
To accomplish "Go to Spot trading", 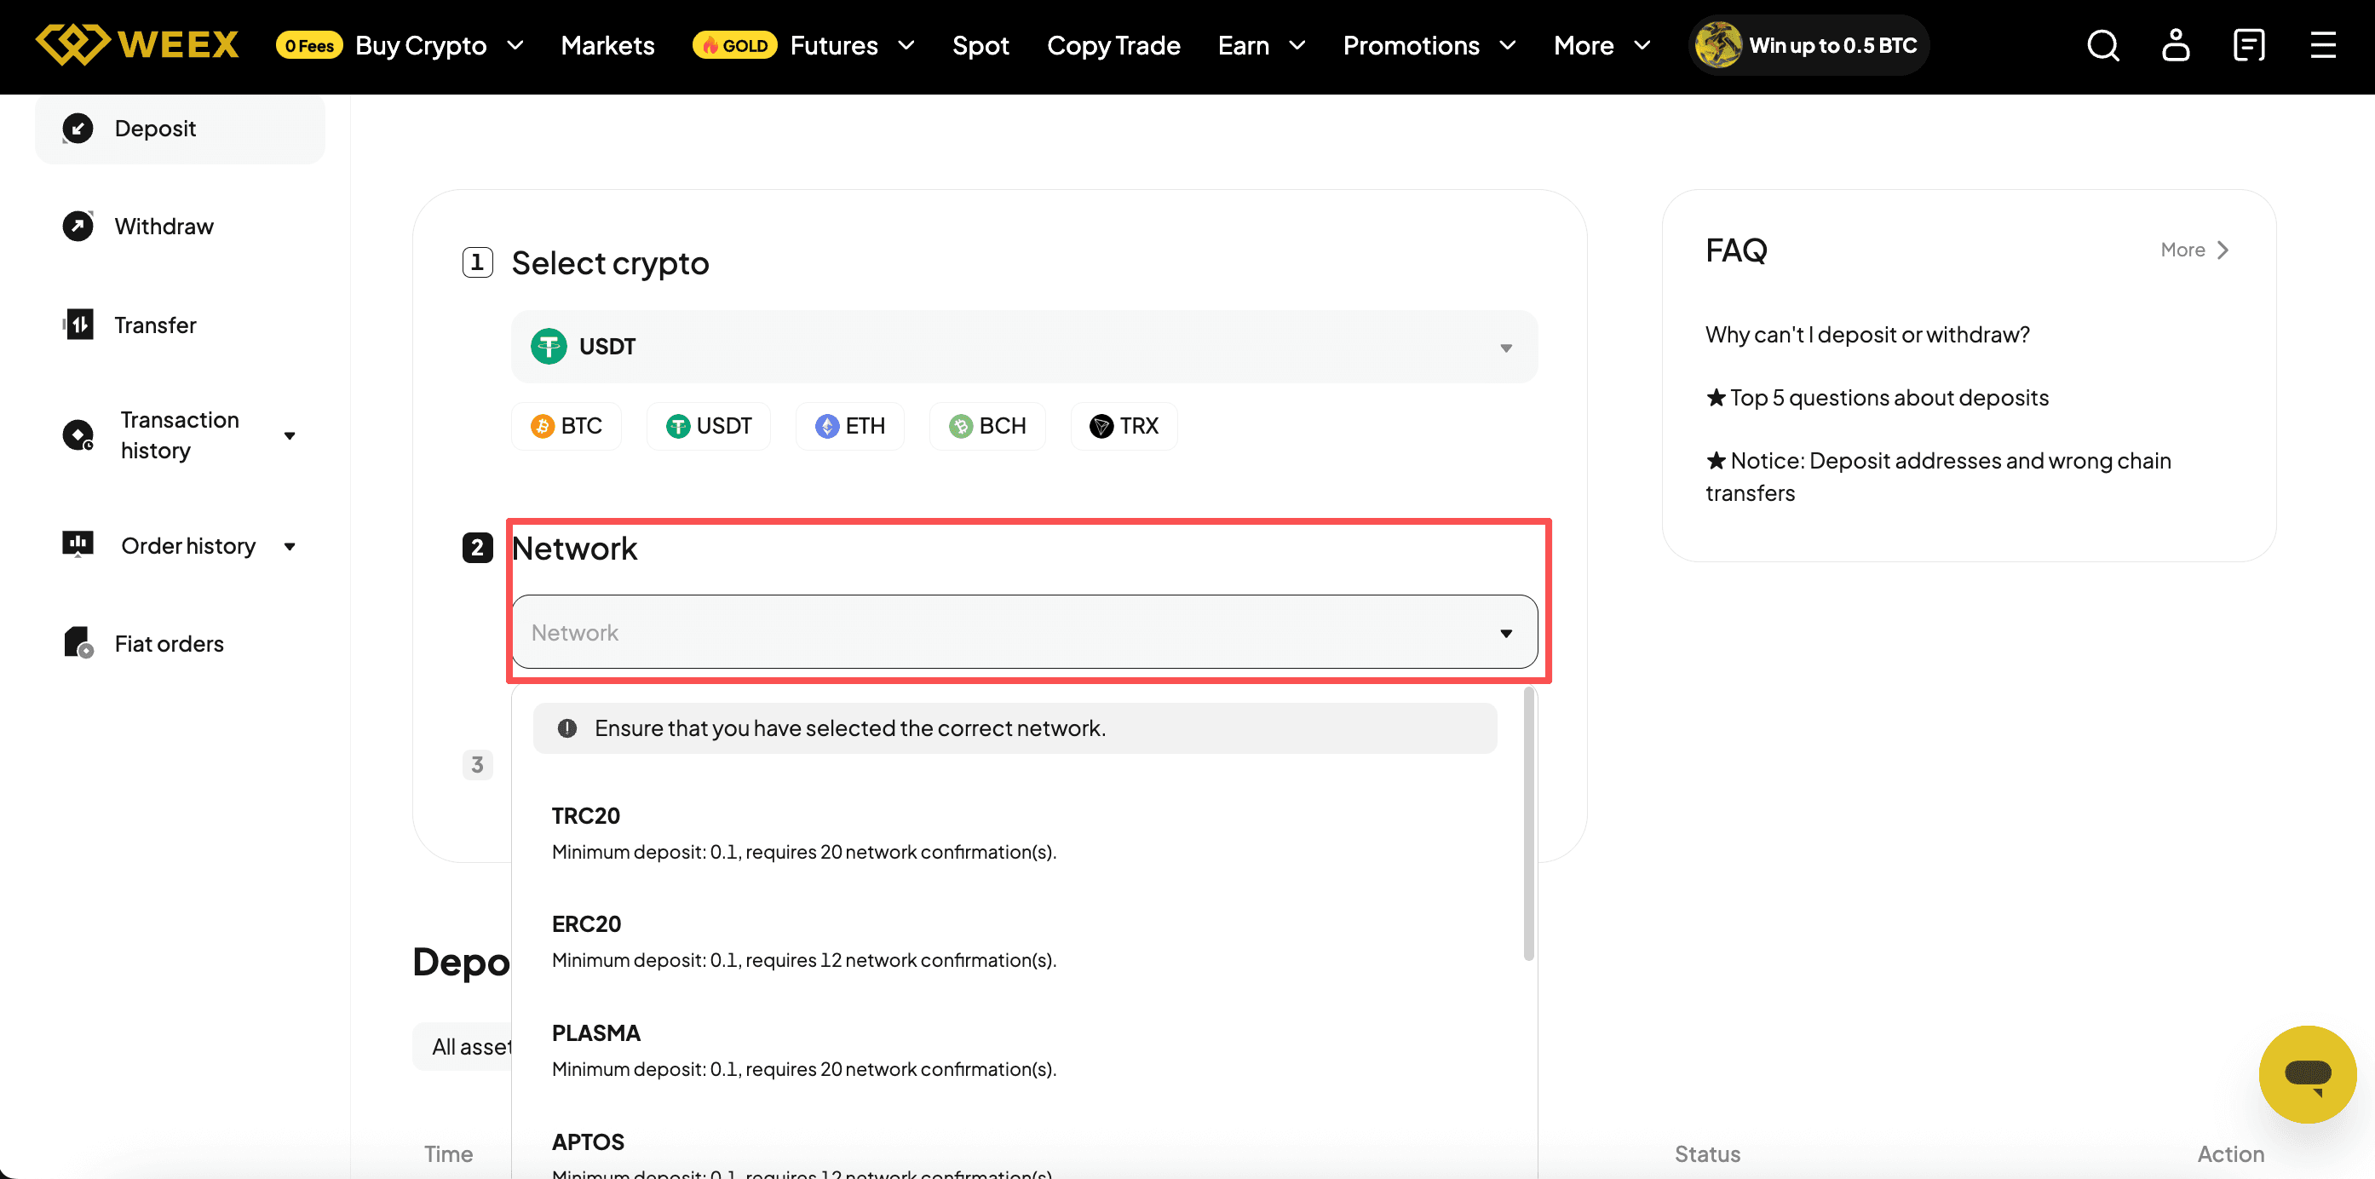I will [980, 45].
